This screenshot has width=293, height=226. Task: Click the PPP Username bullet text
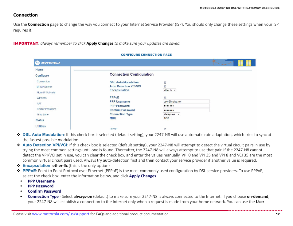[x=41, y=181]
